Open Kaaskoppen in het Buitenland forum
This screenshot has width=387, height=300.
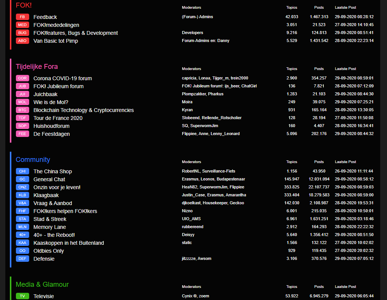69,243
